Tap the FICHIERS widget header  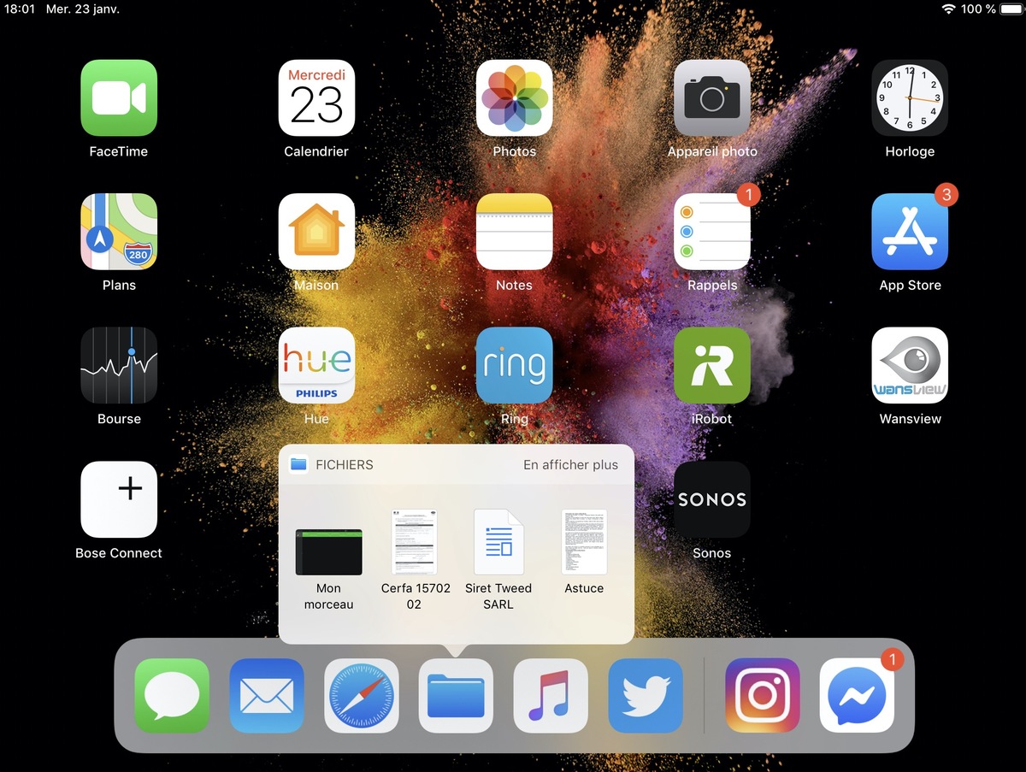pyautogui.click(x=456, y=465)
